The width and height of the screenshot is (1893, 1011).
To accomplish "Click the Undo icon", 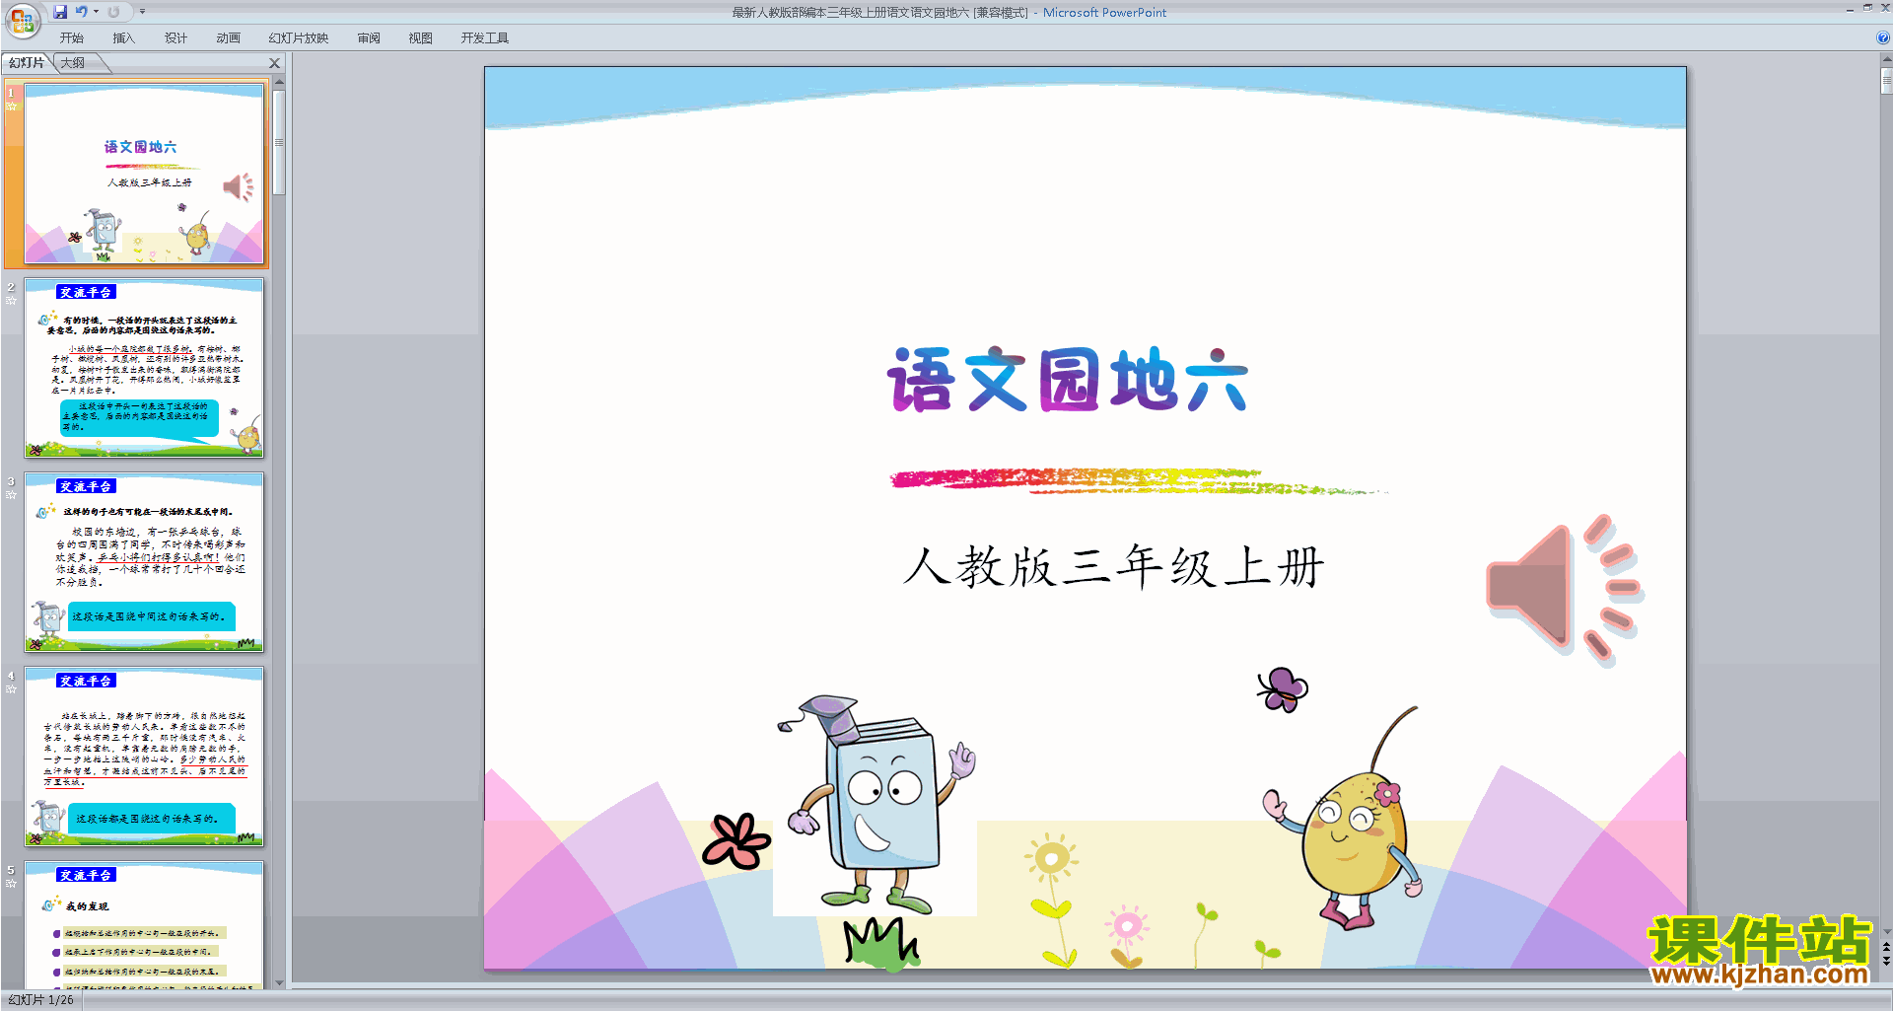I will [x=81, y=12].
